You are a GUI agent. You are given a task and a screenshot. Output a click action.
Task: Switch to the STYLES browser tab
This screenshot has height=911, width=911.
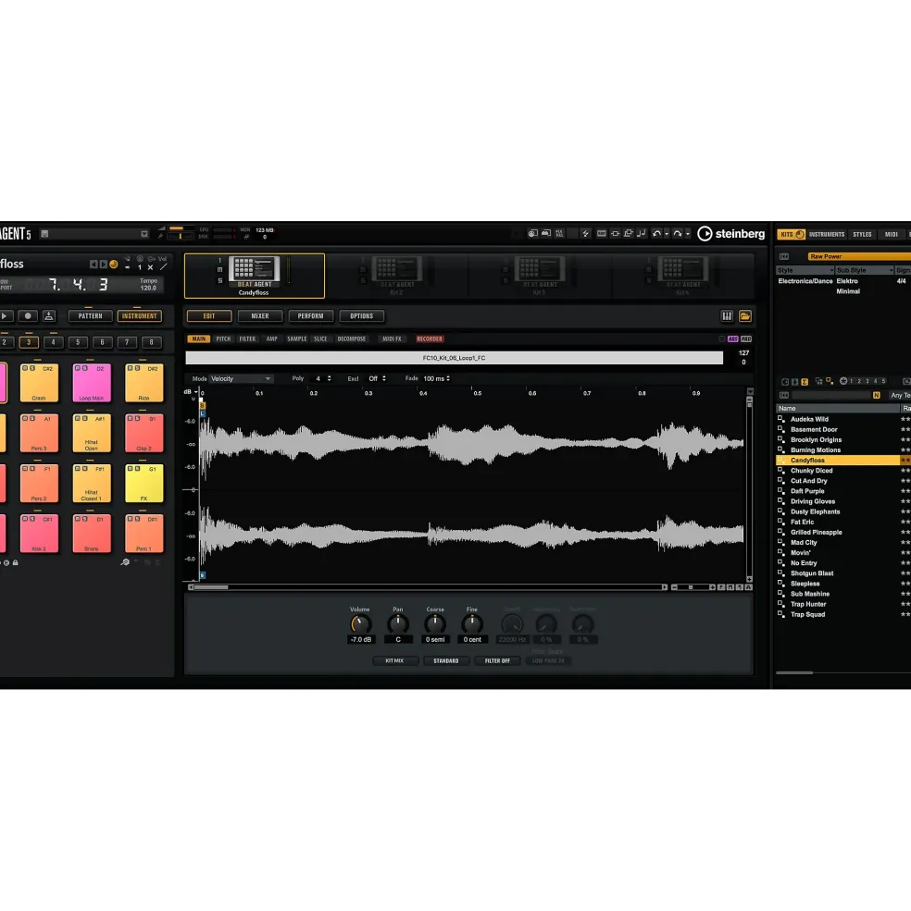tap(862, 234)
